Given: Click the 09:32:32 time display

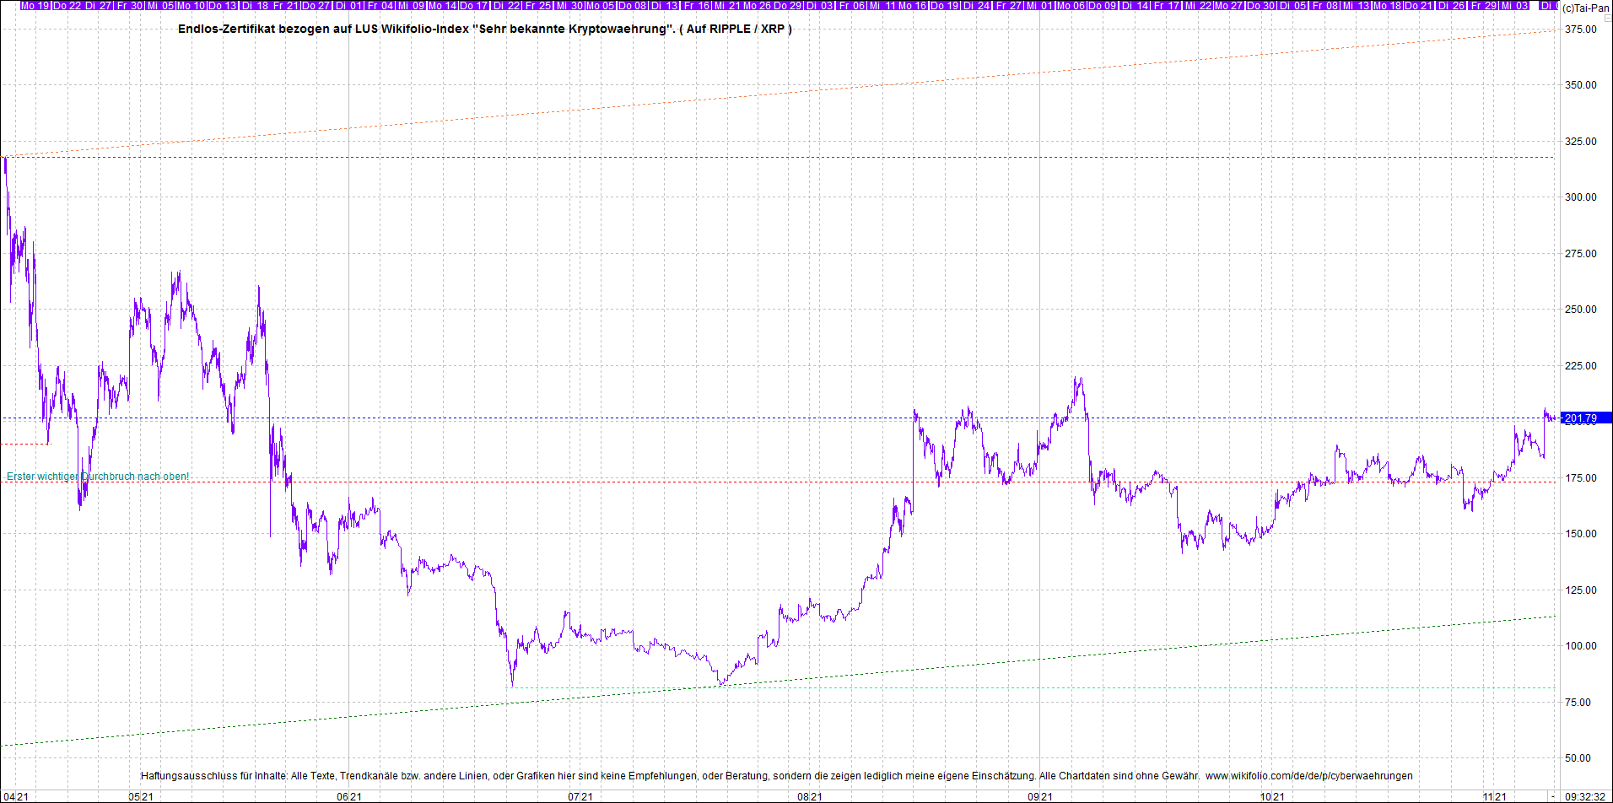Looking at the screenshot, I should coord(1585,796).
